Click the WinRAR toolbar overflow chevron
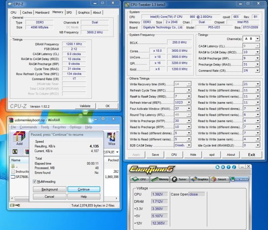 pyautogui.click(x=117, y=132)
